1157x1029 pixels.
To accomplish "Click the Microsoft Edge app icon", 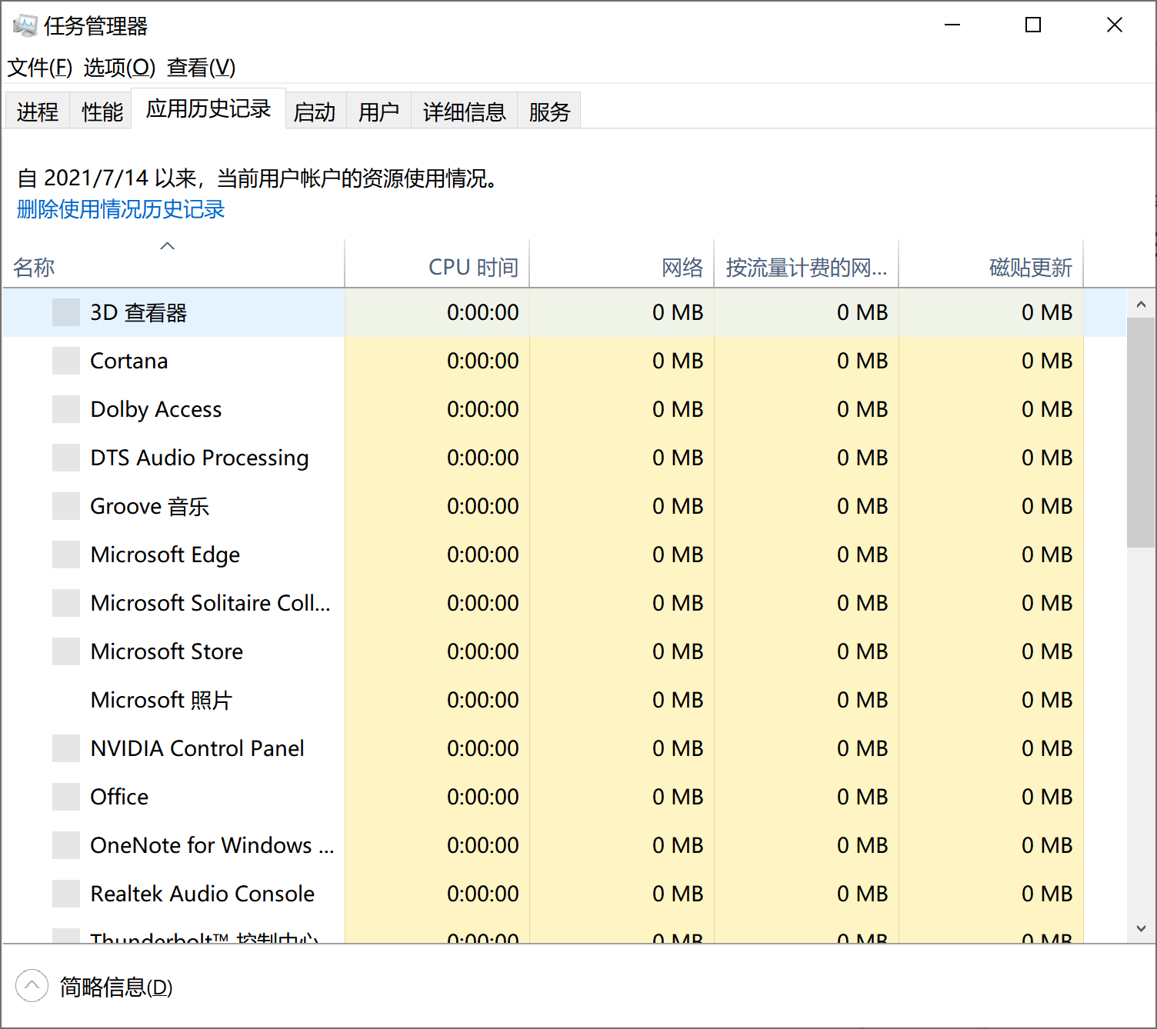I will point(66,554).
